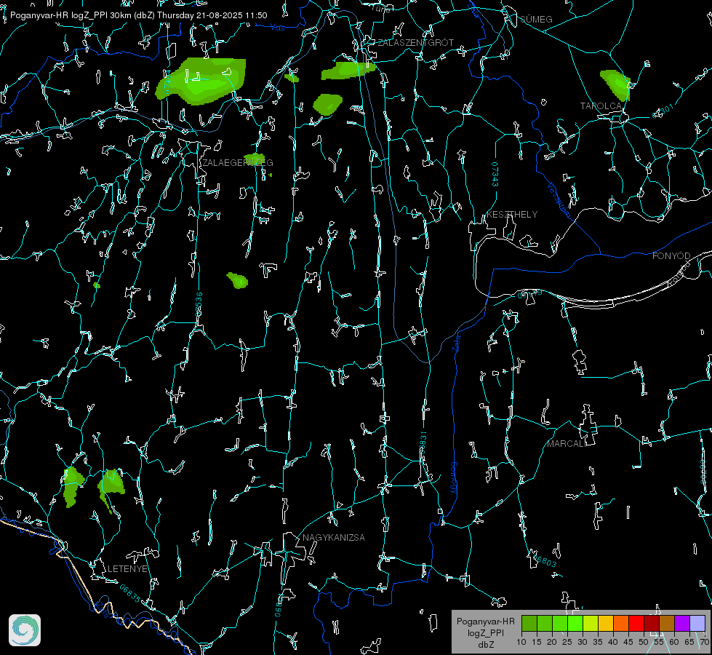Click the legend scale value 10
The height and width of the screenshot is (655, 712).
[x=521, y=642]
